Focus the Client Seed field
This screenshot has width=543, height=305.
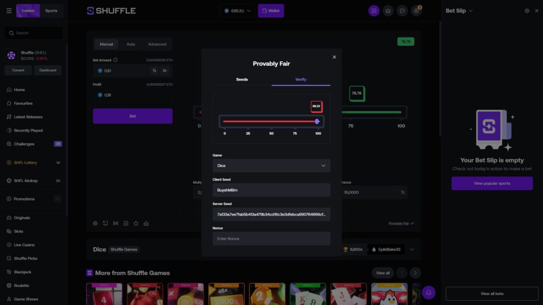[271, 190]
